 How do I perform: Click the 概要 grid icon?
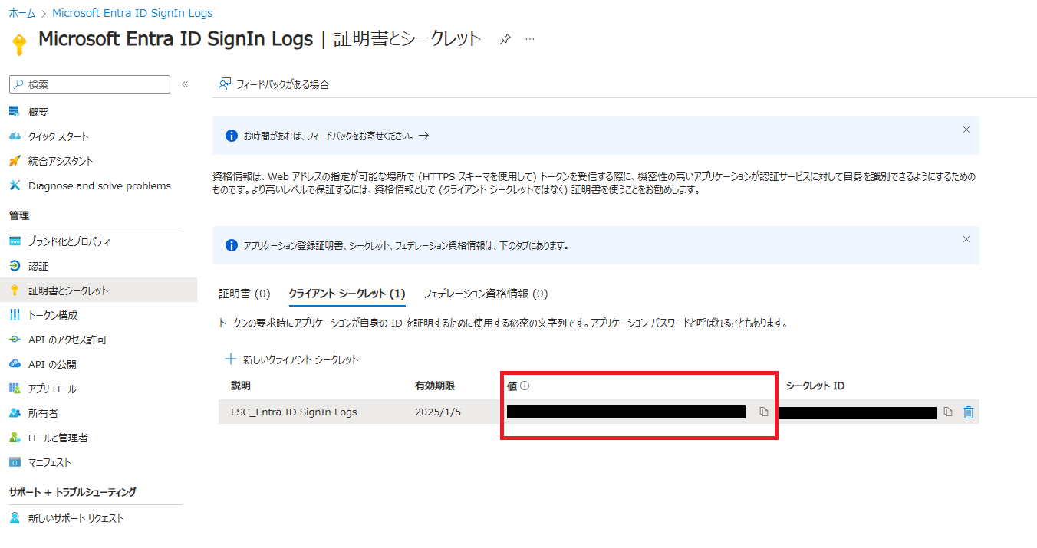15,112
